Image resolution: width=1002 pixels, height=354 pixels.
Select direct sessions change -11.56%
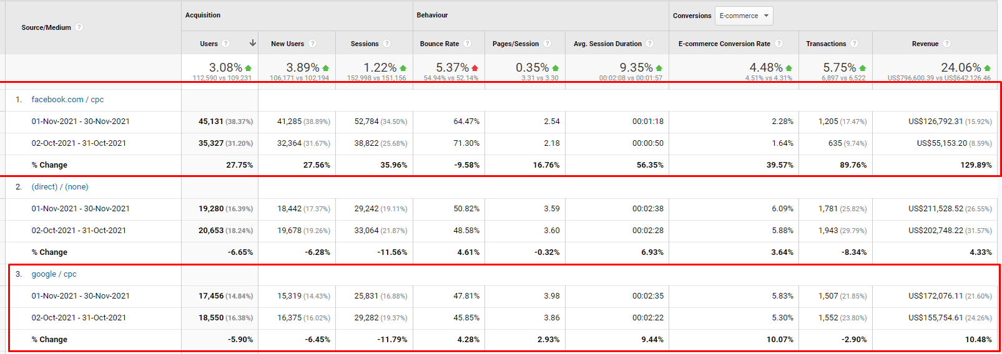392,252
